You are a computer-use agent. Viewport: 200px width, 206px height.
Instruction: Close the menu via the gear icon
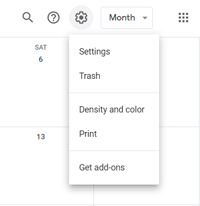[81, 18]
